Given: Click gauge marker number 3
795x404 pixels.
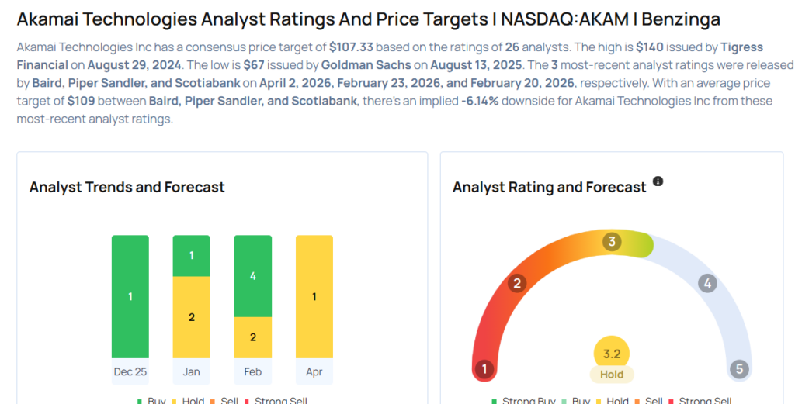Looking at the screenshot, I should coord(612,242).
